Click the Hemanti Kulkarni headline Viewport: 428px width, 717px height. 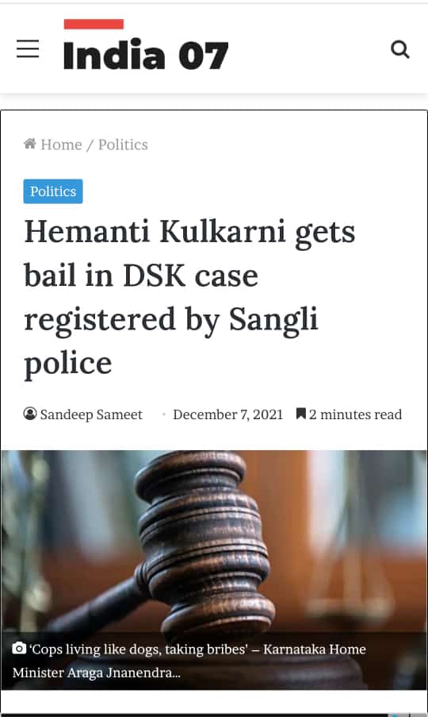tap(189, 297)
